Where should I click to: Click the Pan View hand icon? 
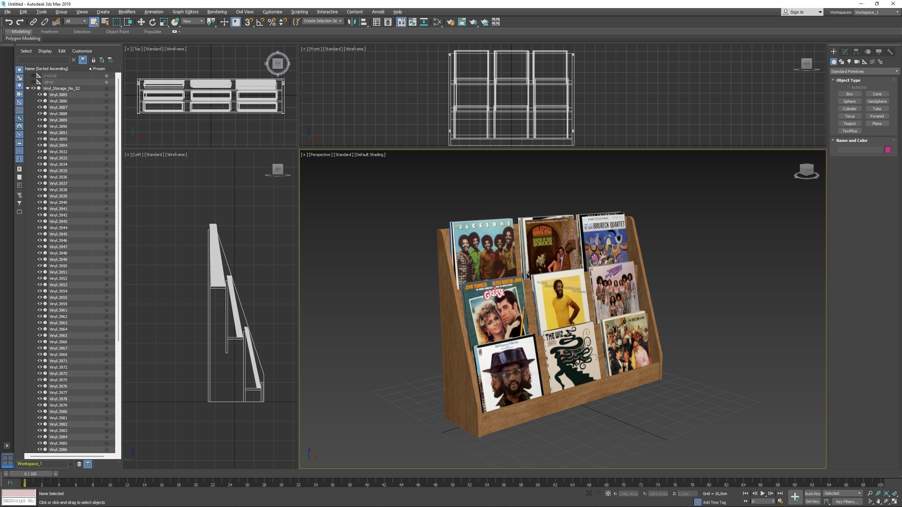tap(878, 501)
